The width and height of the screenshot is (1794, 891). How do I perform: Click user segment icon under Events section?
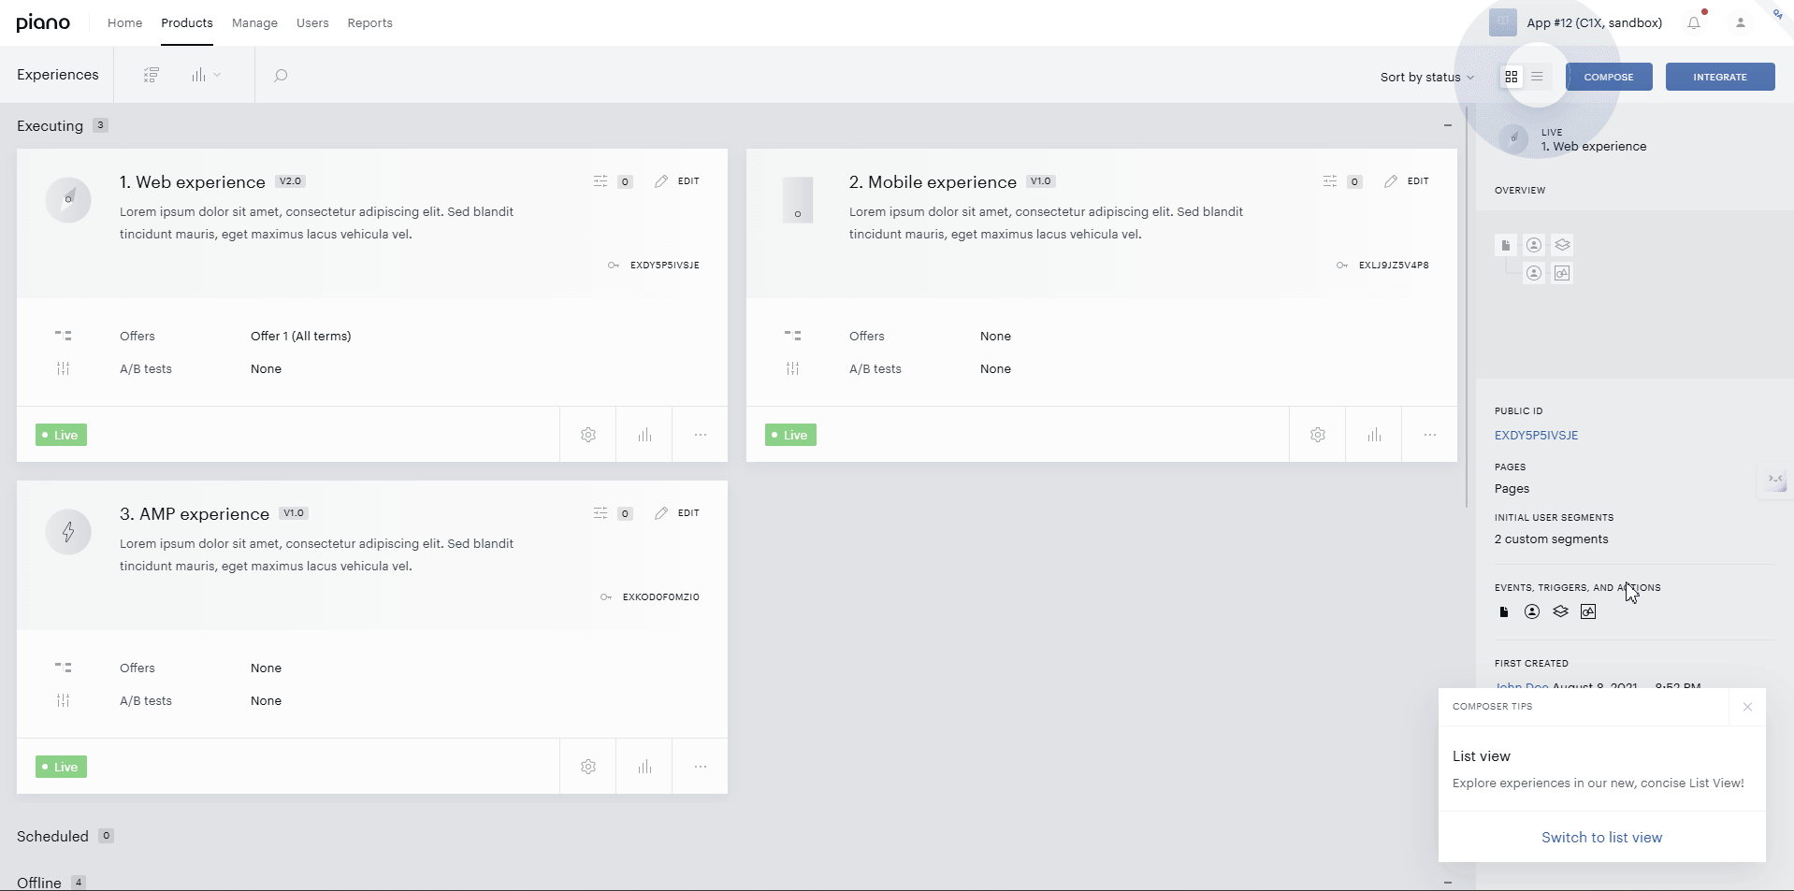1532,611
